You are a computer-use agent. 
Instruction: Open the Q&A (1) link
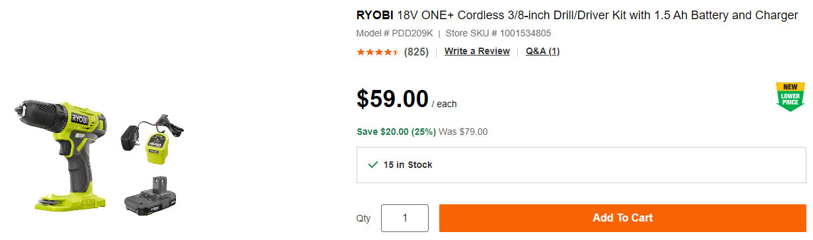542,52
